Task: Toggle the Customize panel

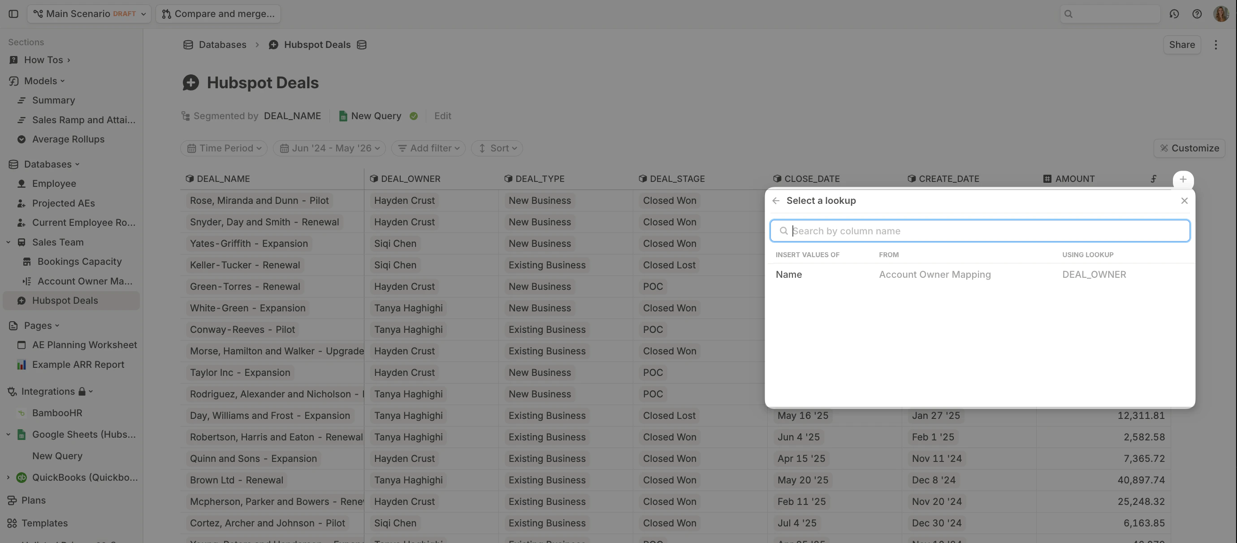Action: click(1189, 148)
